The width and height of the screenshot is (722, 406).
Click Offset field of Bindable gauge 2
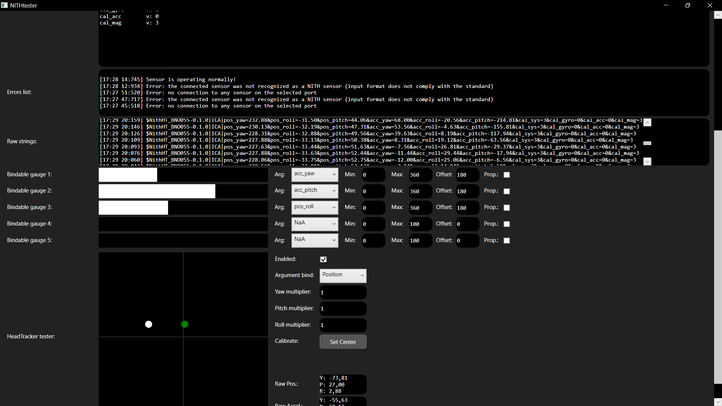pos(467,191)
